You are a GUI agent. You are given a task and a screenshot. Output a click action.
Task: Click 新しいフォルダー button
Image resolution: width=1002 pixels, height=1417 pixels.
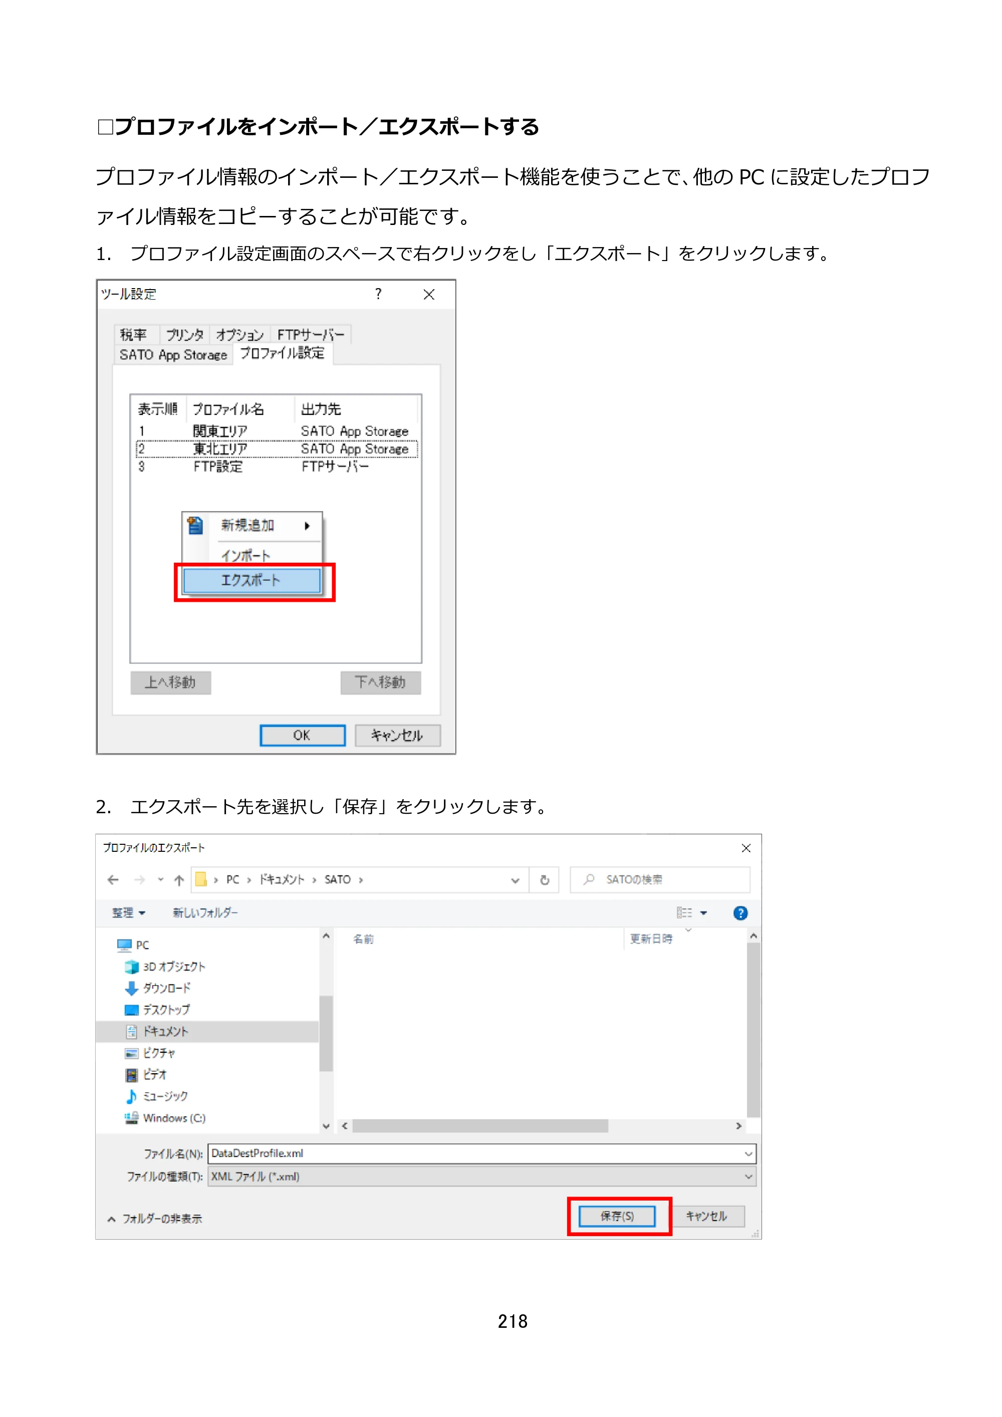(205, 913)
